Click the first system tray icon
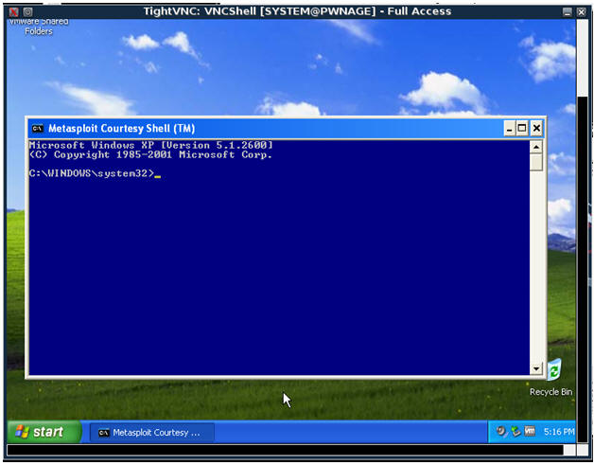This screenshot has height=465, width=594. click(501, 431)
